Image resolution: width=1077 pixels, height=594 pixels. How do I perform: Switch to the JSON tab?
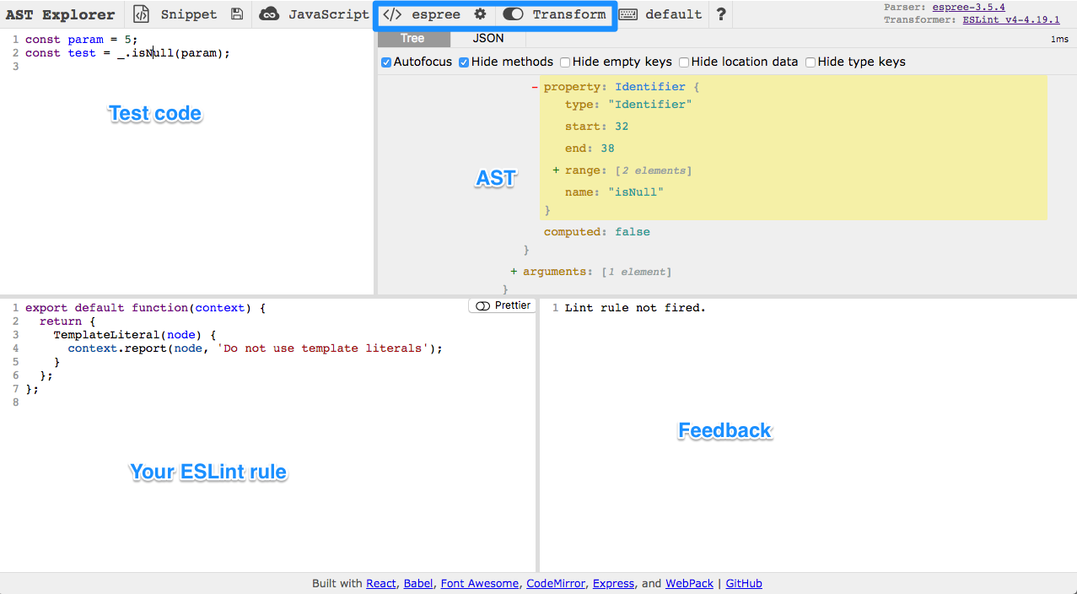click(x=487, y=39)
